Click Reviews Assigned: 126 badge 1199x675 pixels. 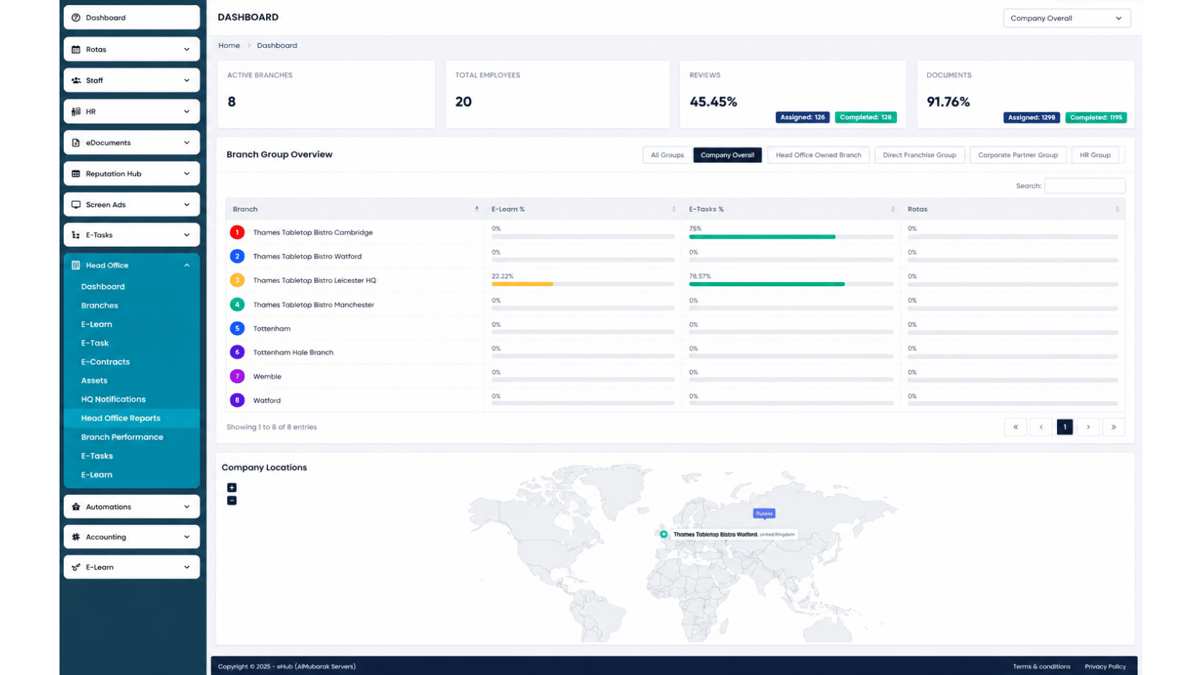[x=802, y=118]
